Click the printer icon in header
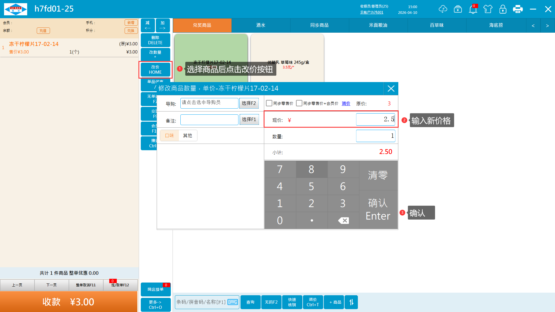The width and height of the screenshot is (555, 312). tap(518, 9)
